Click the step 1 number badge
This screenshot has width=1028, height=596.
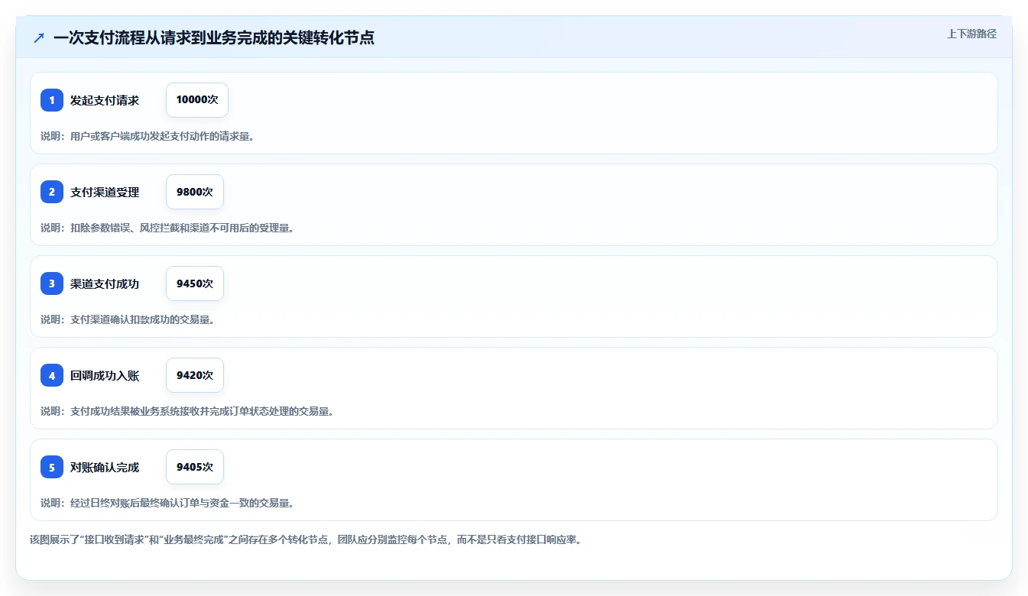[x=52, y=100]
